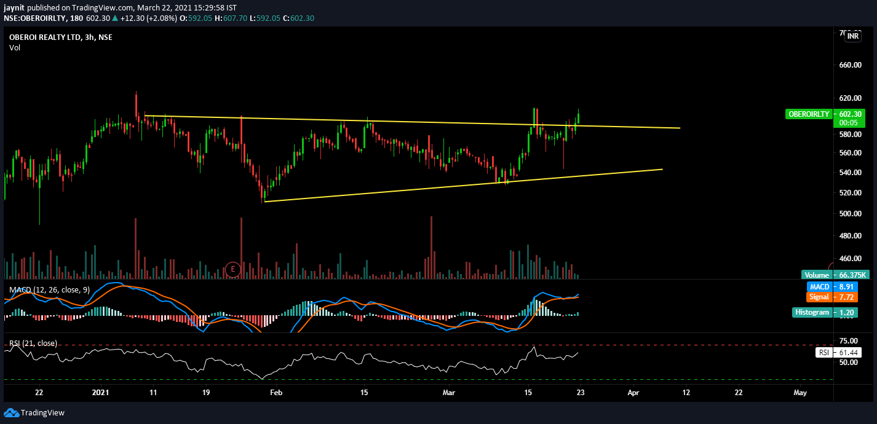
Task: Select the upper yellow trendline
Action: click(x=412, y=122)
